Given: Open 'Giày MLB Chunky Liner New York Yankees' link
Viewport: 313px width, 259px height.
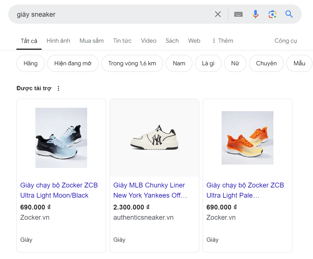Looking at the screenshot, I should click(150, 190).
